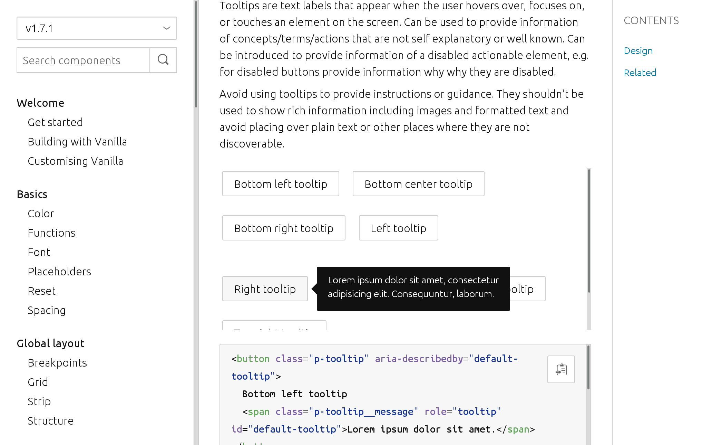The height and width of the screenshot is (445, 722).
Task: Open the version selector dropdown v1.7.1
Action: click(x=97, y=28)
